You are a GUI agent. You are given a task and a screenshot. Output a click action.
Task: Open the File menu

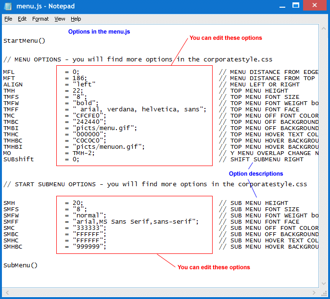coord(8,19)
